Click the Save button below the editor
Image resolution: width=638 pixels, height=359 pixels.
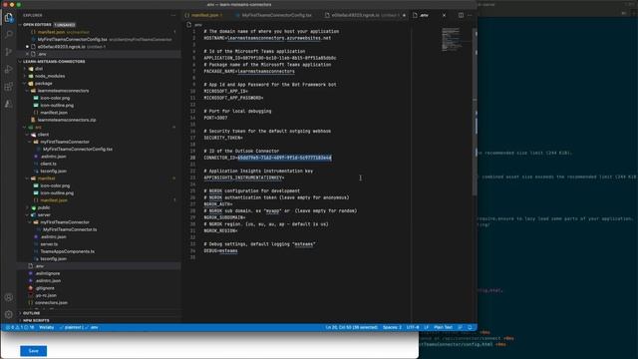coord(33,351)
